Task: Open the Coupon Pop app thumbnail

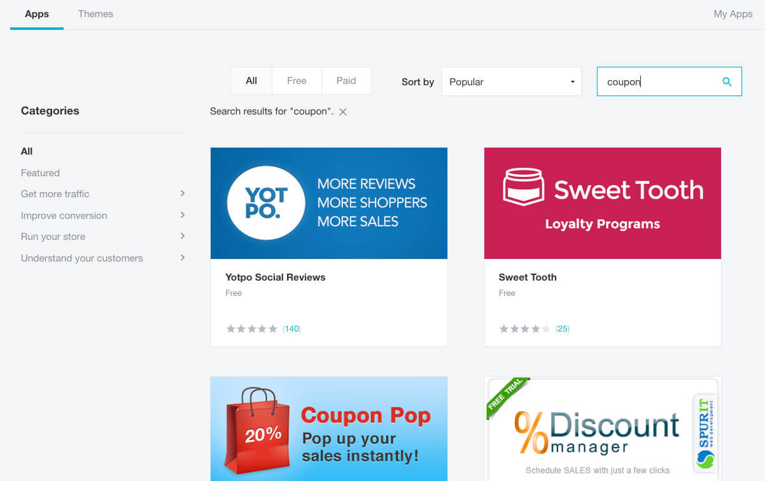Action: [329, 429]
